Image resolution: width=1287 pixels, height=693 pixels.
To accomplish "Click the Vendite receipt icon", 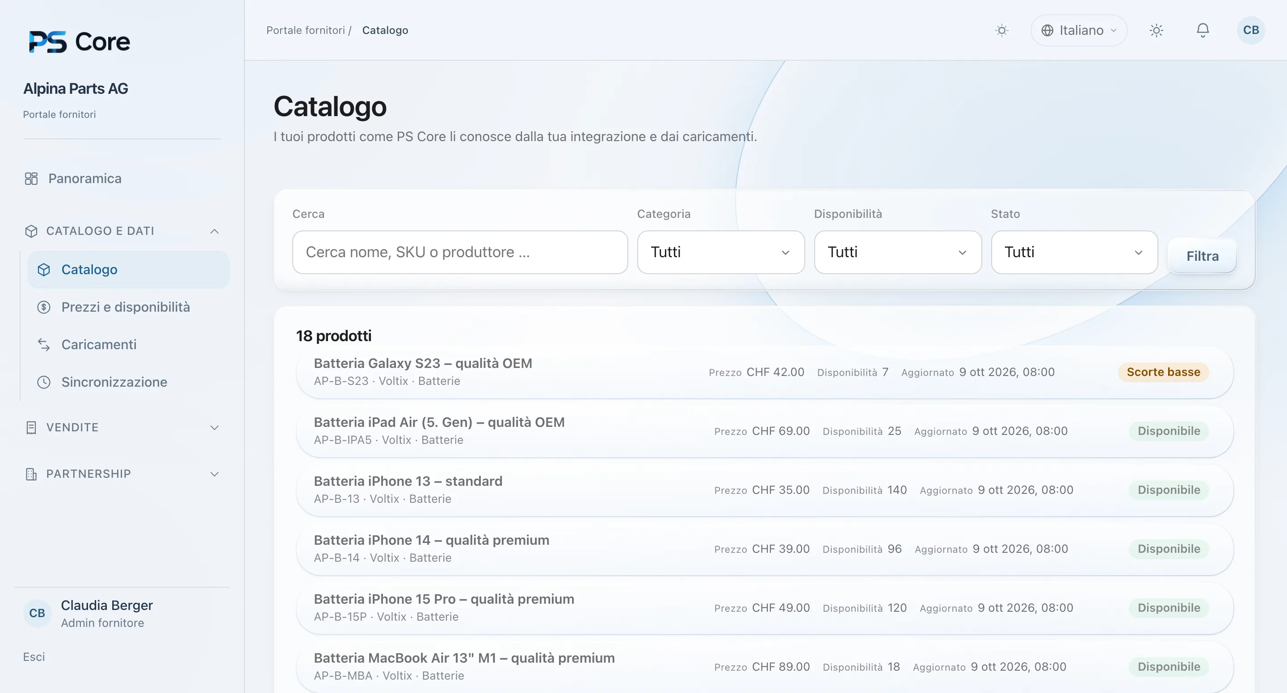I will pos(31,427).
